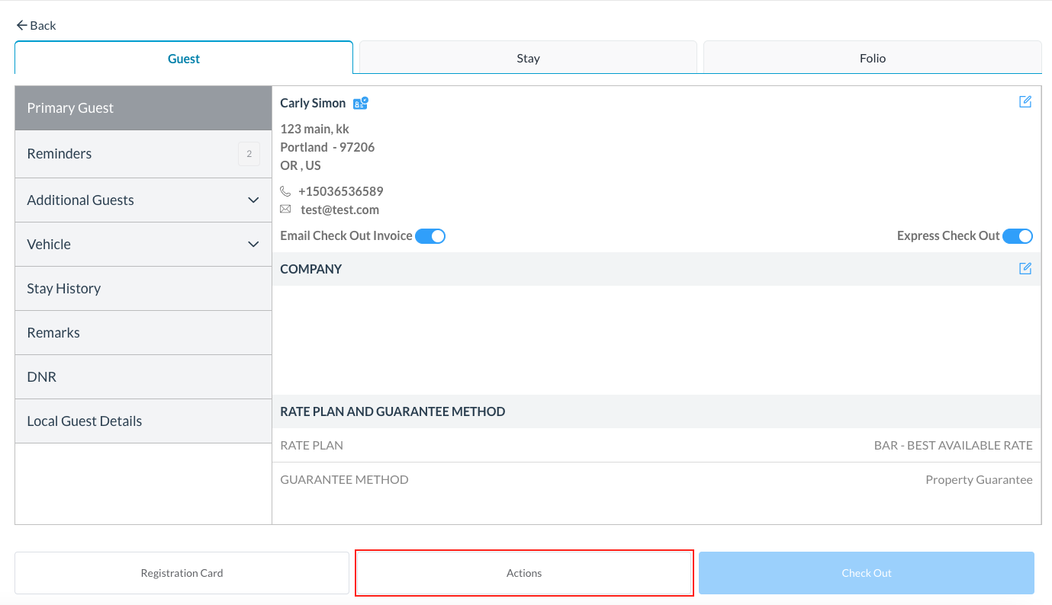Toggle Email Check Out Invoice switch
Viewport: 1052px width, 605px height.
pyautogui.click(x=430, y=236)
